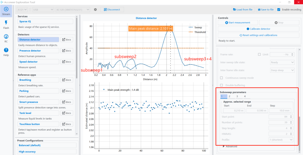Click Save to file

click(x=266, y=10)
